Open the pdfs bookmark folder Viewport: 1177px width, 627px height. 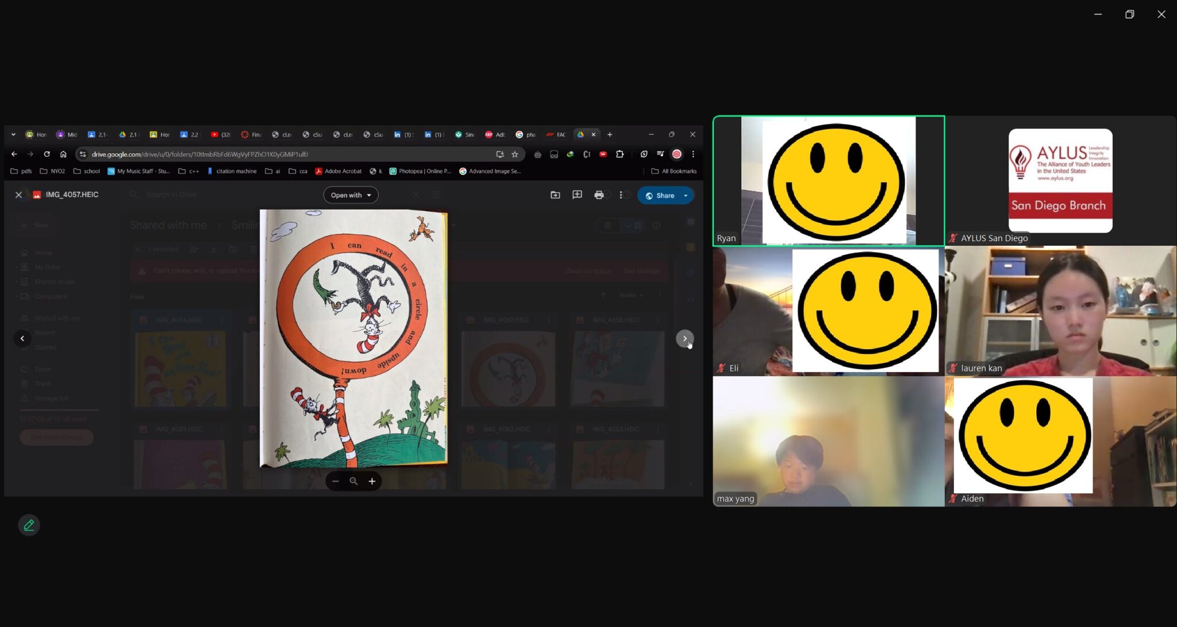21,171
